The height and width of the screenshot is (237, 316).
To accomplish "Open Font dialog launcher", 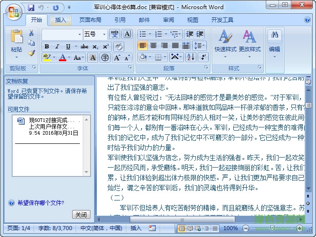I will [x=130, y=67].
